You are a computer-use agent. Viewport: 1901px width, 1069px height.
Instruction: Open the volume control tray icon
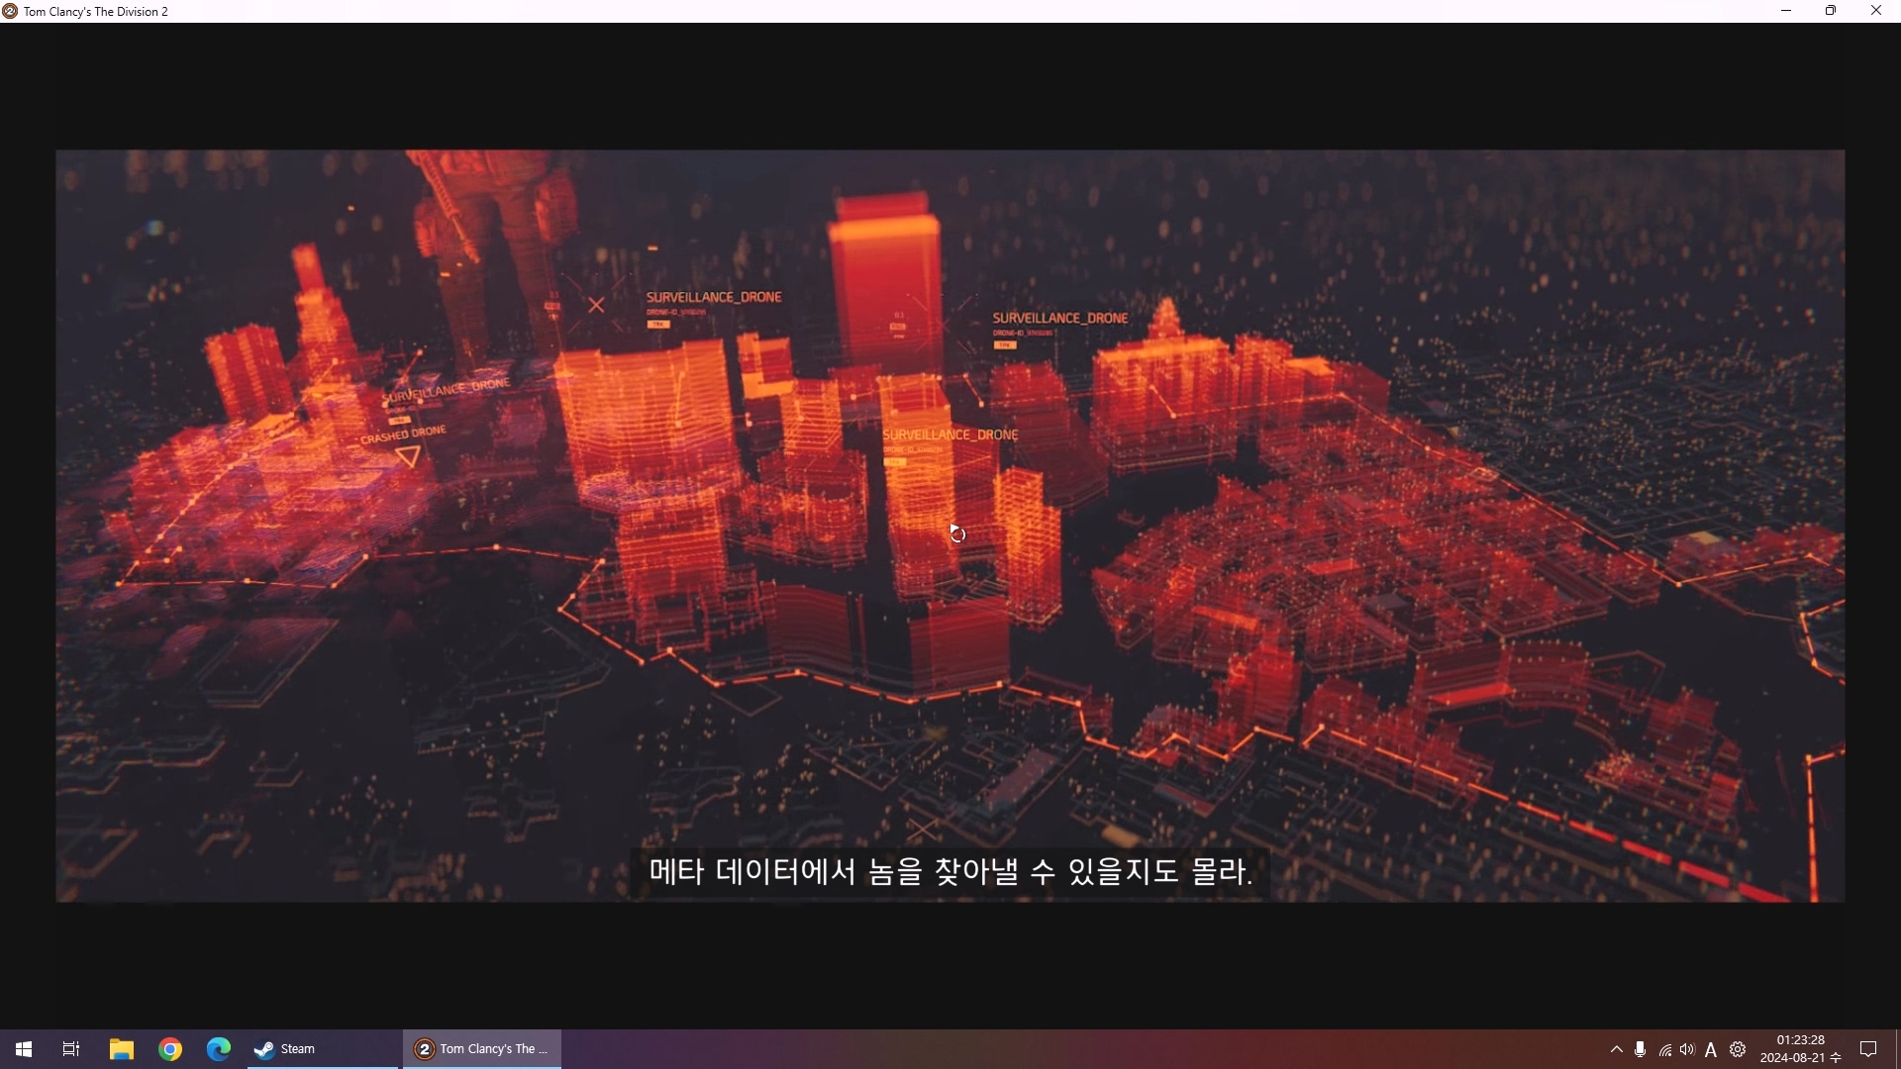(x=1688, y=1049)
